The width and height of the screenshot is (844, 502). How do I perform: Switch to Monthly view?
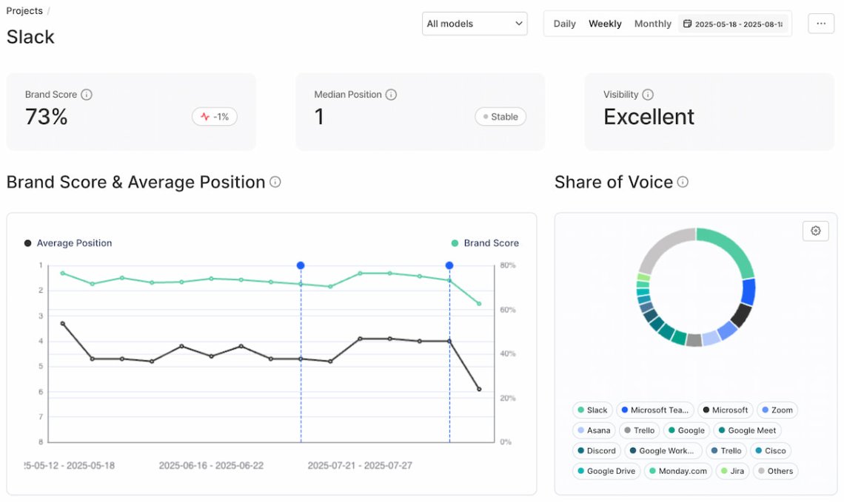652,24
